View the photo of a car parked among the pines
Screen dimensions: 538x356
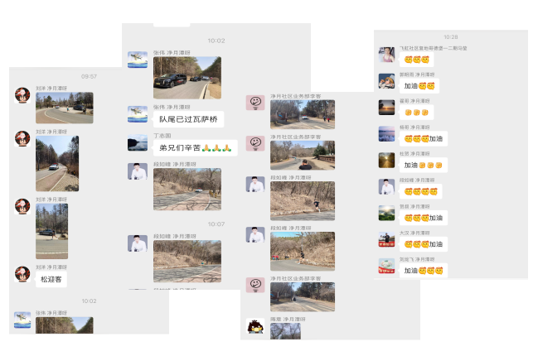(x=51, y=231)
